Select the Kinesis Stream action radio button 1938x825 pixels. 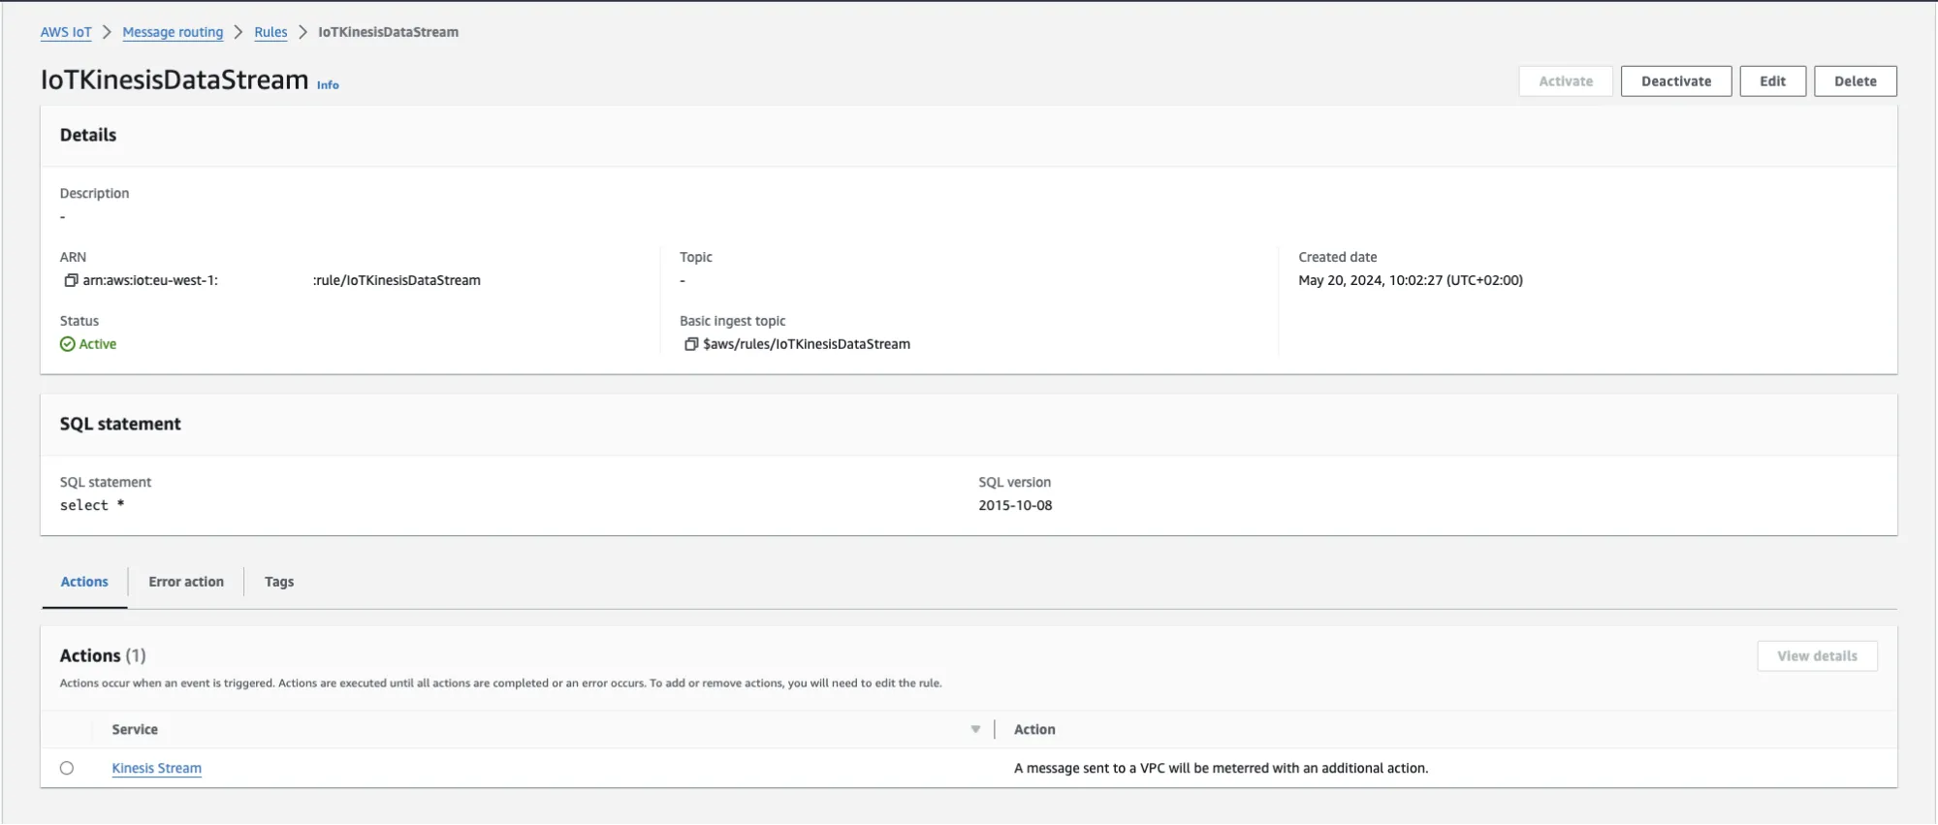(67, 769)
